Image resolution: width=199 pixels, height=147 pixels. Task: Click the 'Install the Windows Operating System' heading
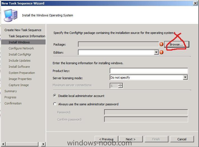tap(48, 15)
